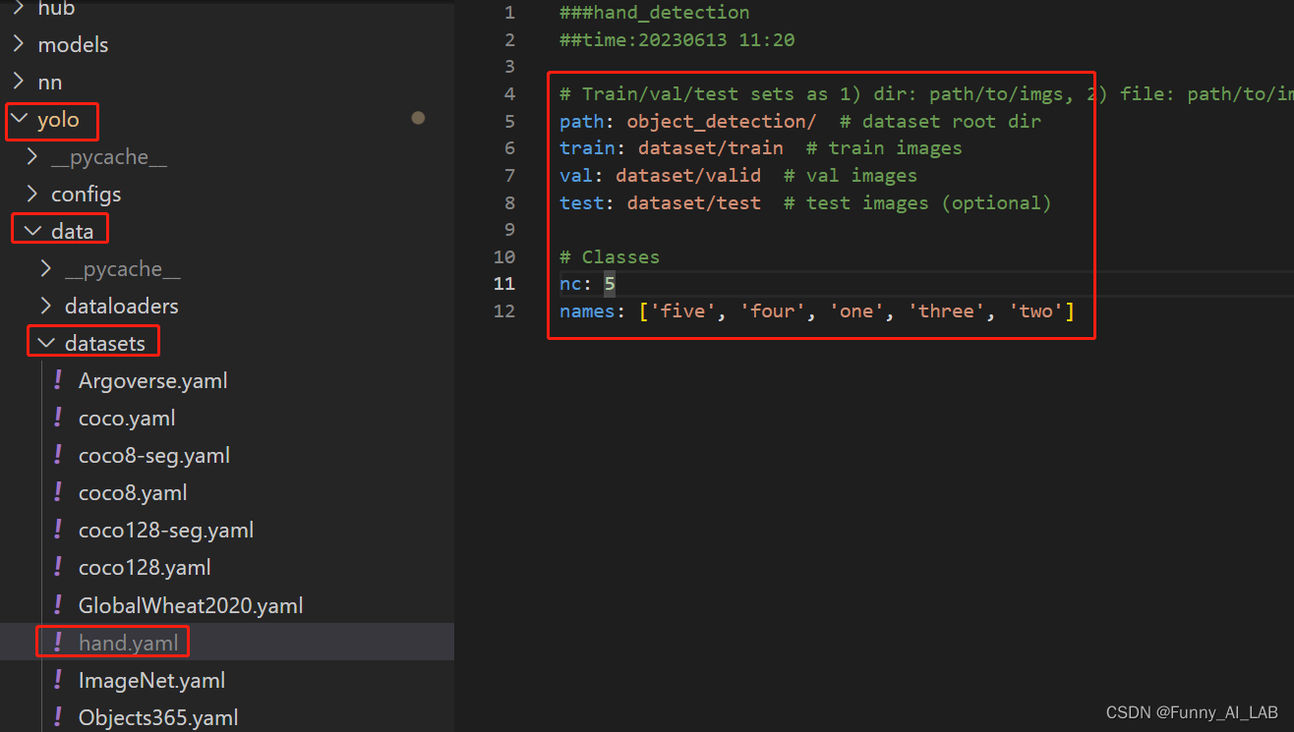The height and width of the screenshot is (732, 1294).
Task: Expand the models folder chevron
Action: pyautogui.click(x=19, y=45)
